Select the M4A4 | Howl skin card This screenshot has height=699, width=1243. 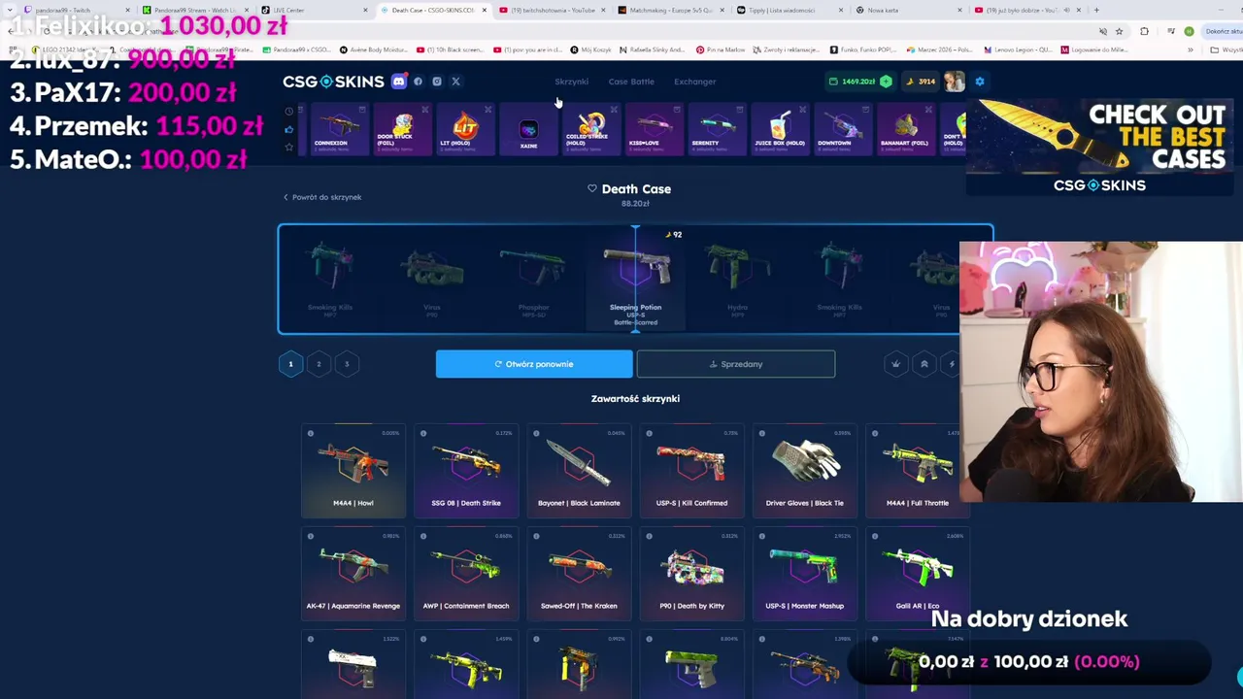[353, 470]
